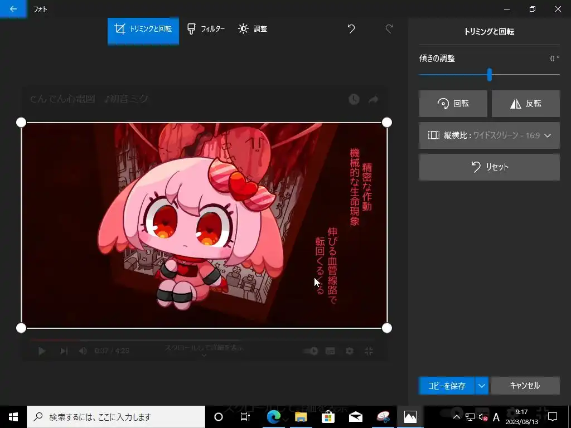
Task: Click the 傾きの調整 slider handle
Action: (490, 75)
